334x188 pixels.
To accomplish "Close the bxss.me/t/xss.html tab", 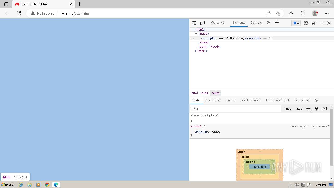I will pyautogui.click(x=71, y=4).
